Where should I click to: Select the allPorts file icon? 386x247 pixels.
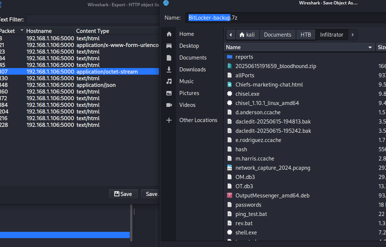(x=230, y=75)
